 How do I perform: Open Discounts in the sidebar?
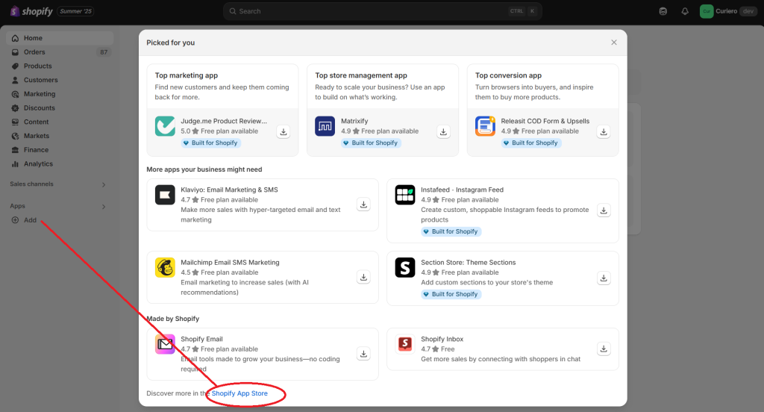[x=60, y=107]
